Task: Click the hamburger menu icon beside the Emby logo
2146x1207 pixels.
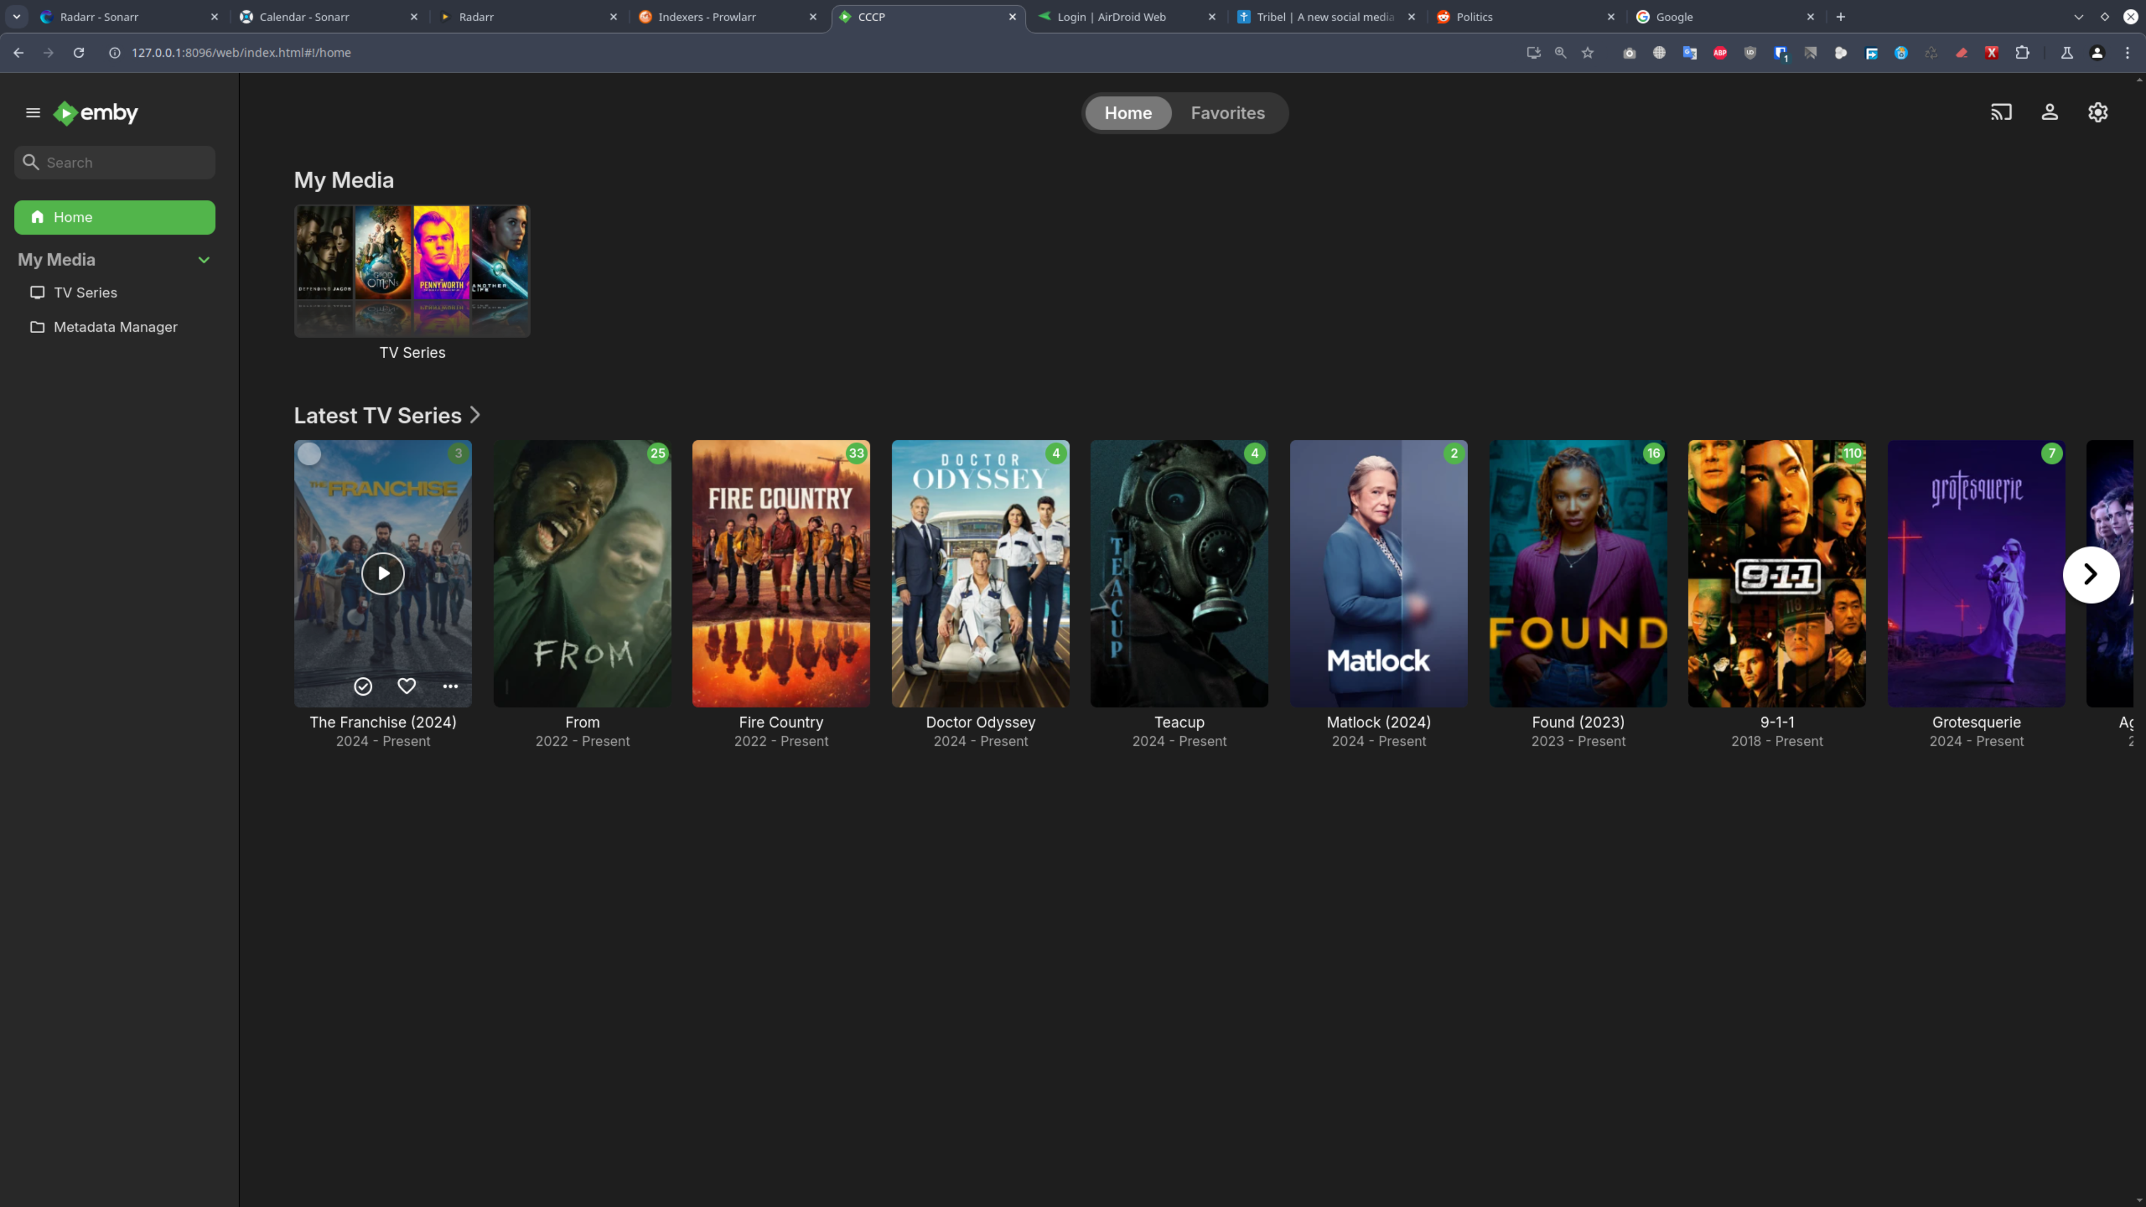Action: click(34, 112)
